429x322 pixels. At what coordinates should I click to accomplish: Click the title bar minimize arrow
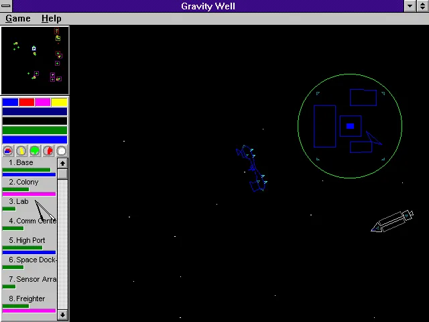(410, 6)
